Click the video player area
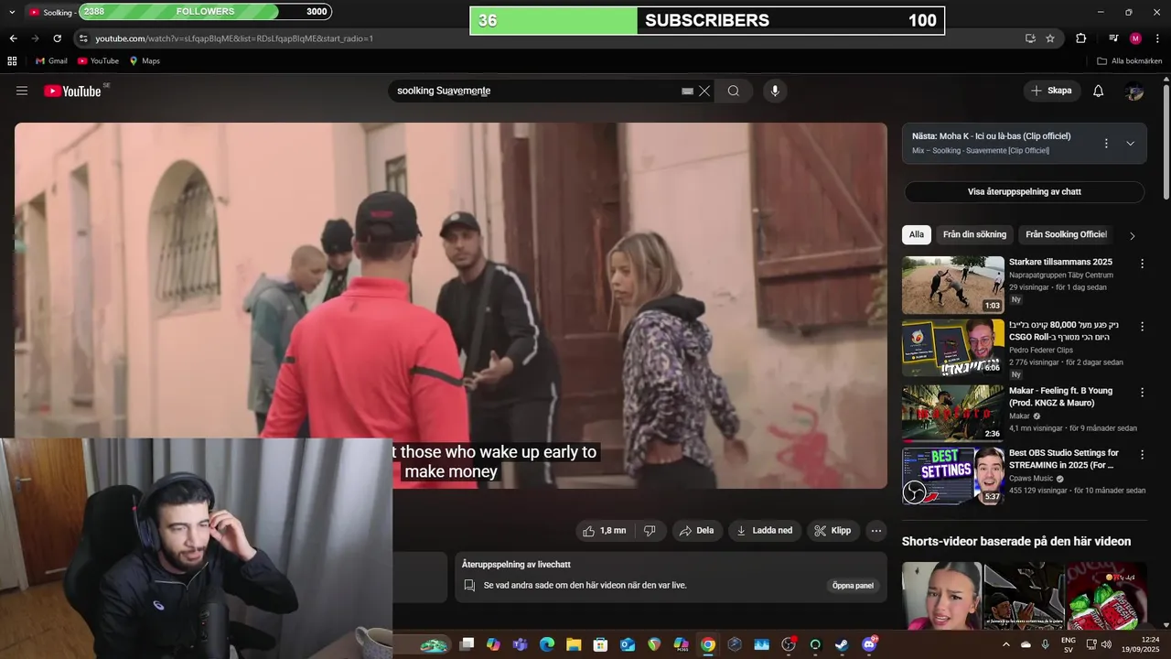 (x=451, y=306)
